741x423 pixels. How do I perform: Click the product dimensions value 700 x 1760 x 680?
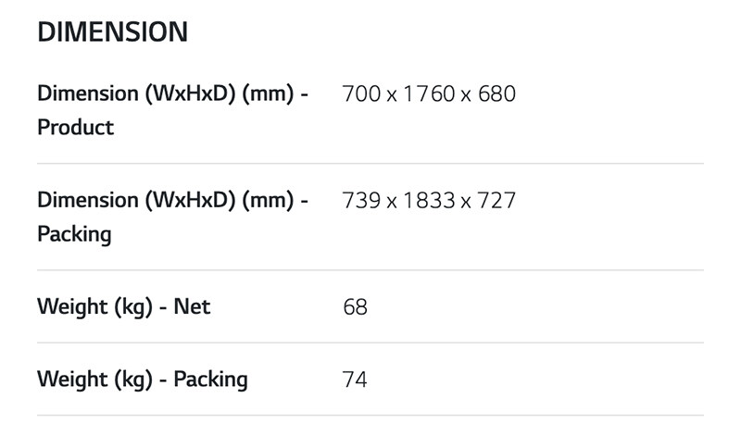coord(428,93)
